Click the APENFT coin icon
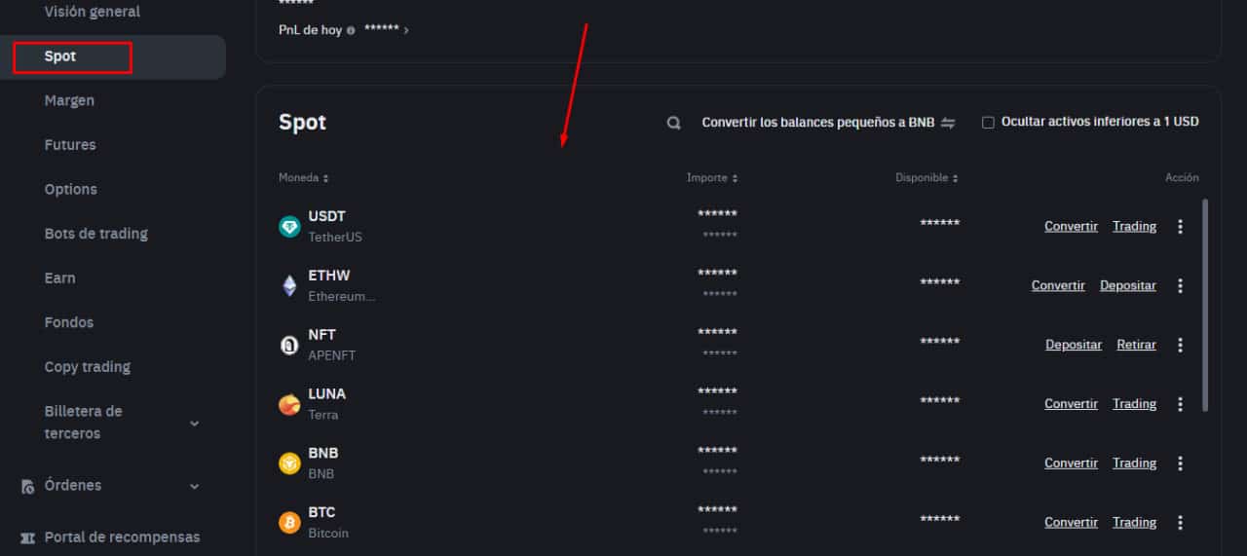The height and width of the screenshot is (556, 1247). pos(289,345)
